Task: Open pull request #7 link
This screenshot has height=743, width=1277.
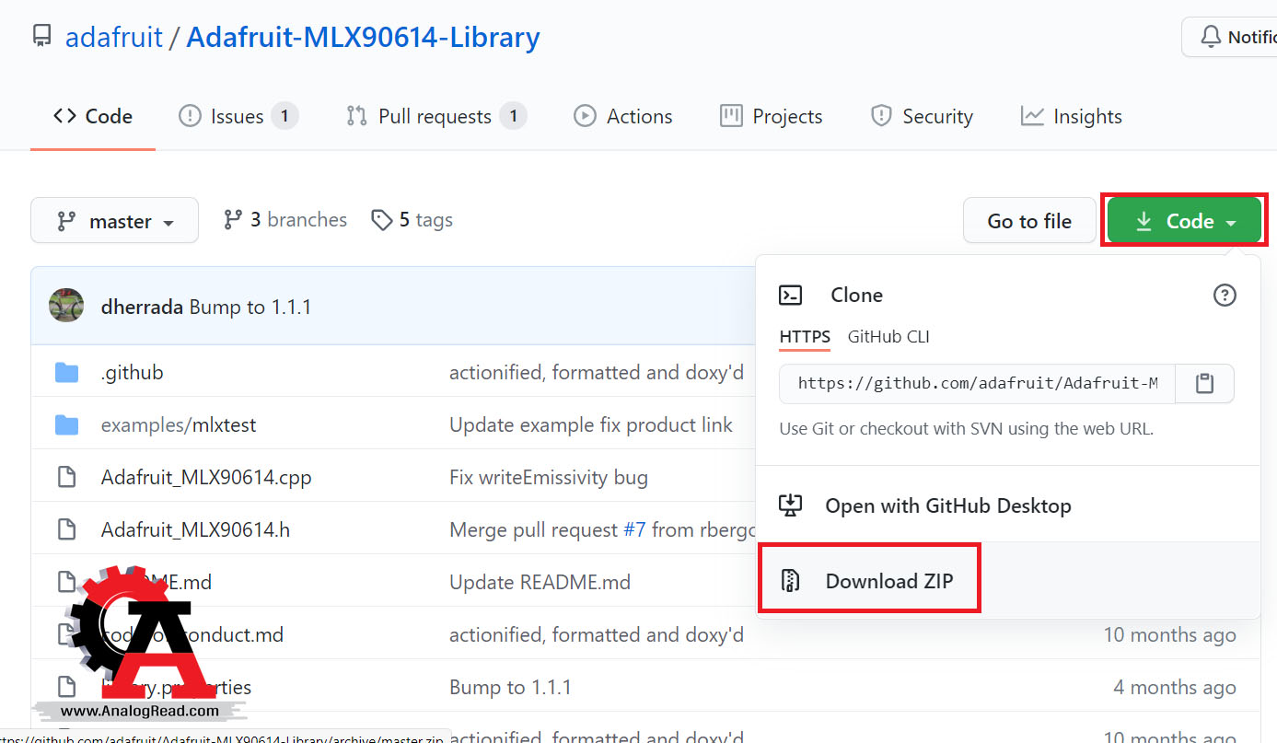Action: (635, 530)
